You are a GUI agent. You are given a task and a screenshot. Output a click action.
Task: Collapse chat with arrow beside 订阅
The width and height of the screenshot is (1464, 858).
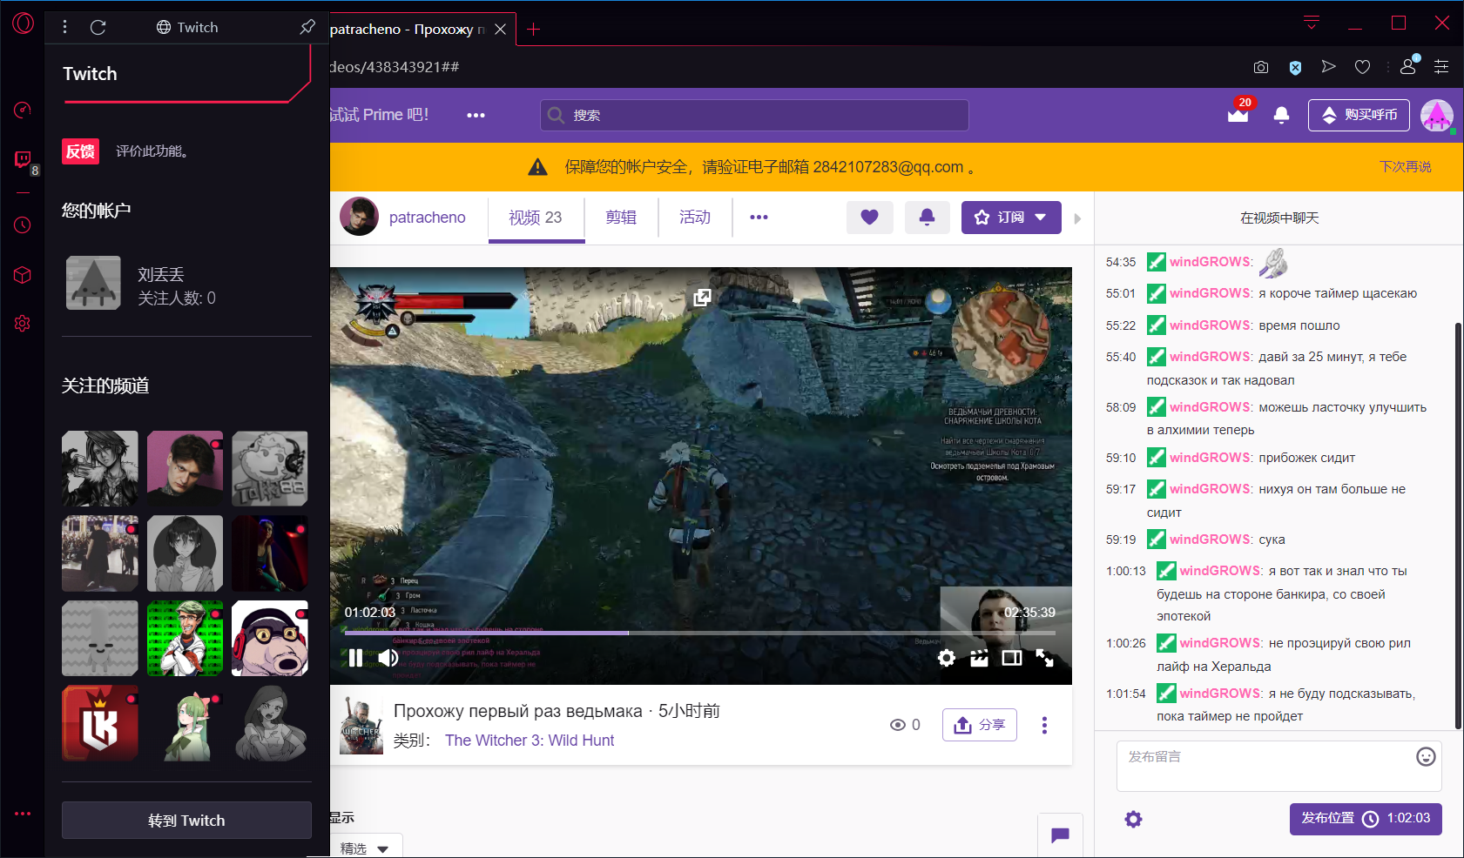click(x=1078, y=218)
